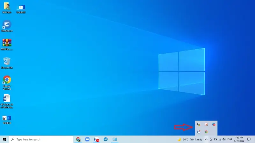The image size is (255, 143).
Task: Open Telegram from the taskbar
Action: tap(106, 139)
